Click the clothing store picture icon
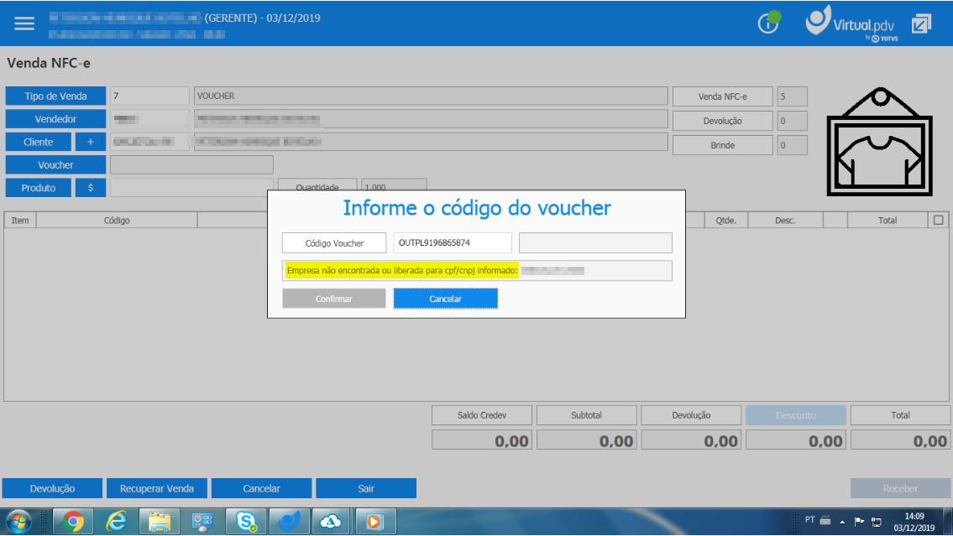 (879, 142)
